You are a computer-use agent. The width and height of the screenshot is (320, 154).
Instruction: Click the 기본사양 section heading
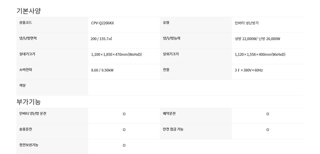click(29, 11)
